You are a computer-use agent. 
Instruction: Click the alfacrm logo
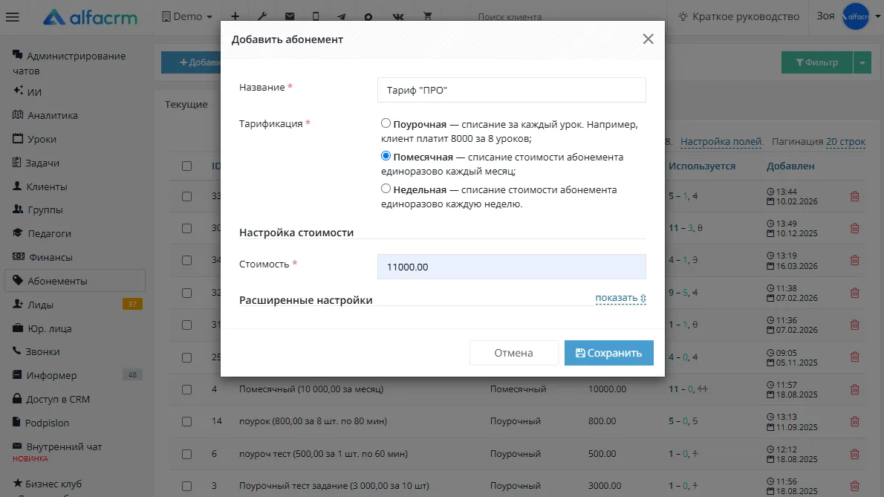pos(90,17)
